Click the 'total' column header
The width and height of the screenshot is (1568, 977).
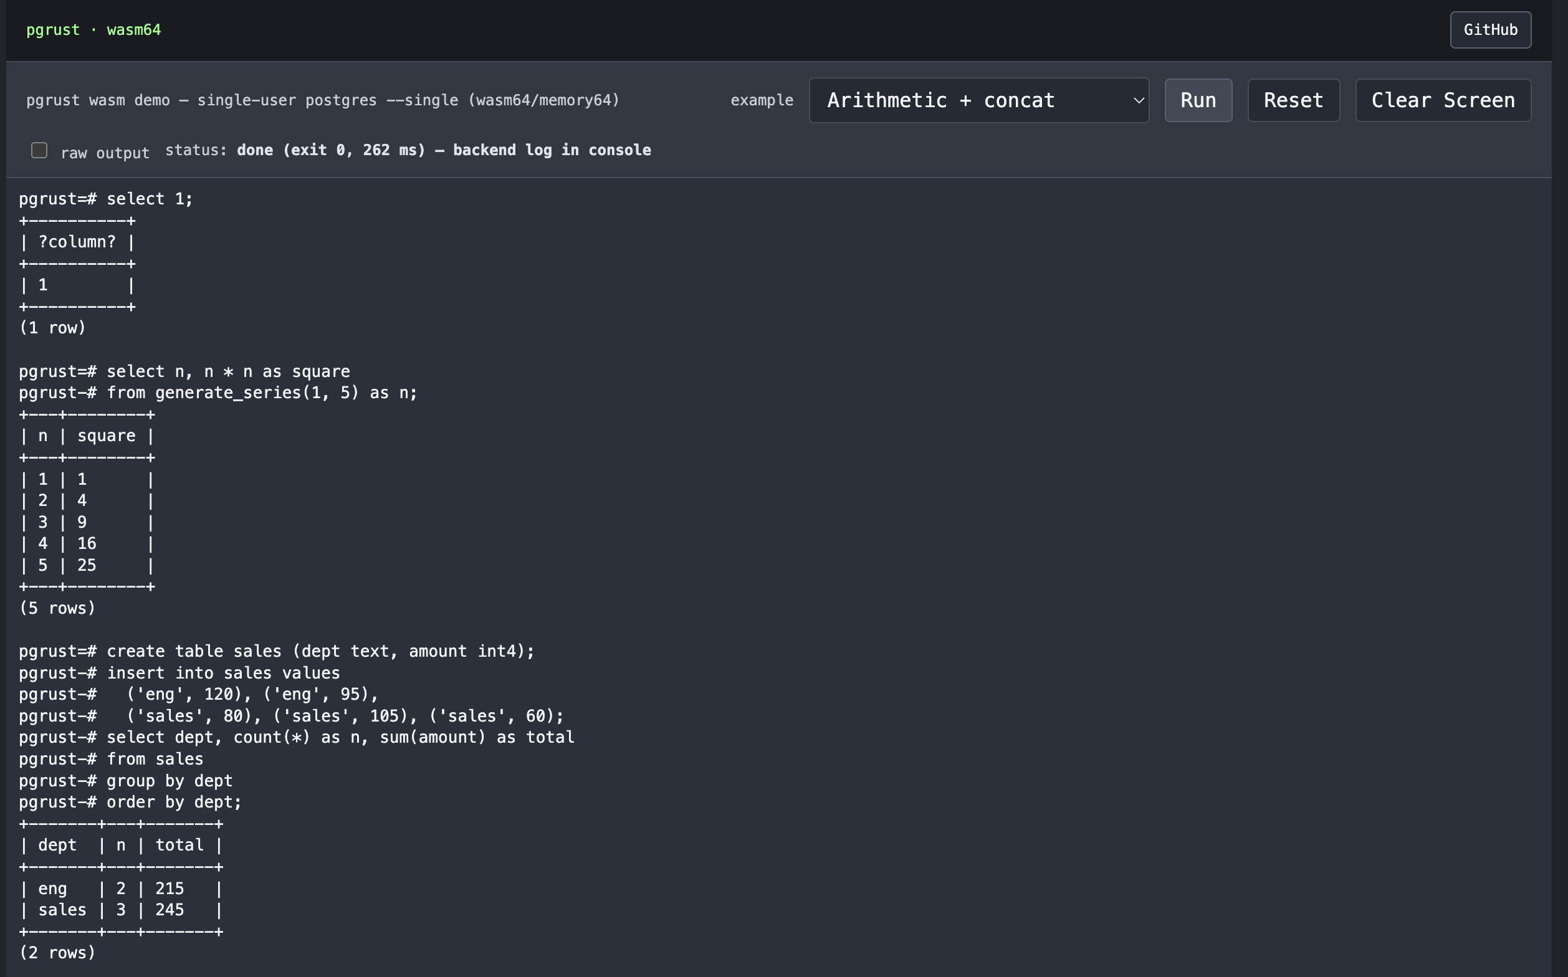click(x=179, y=845)
